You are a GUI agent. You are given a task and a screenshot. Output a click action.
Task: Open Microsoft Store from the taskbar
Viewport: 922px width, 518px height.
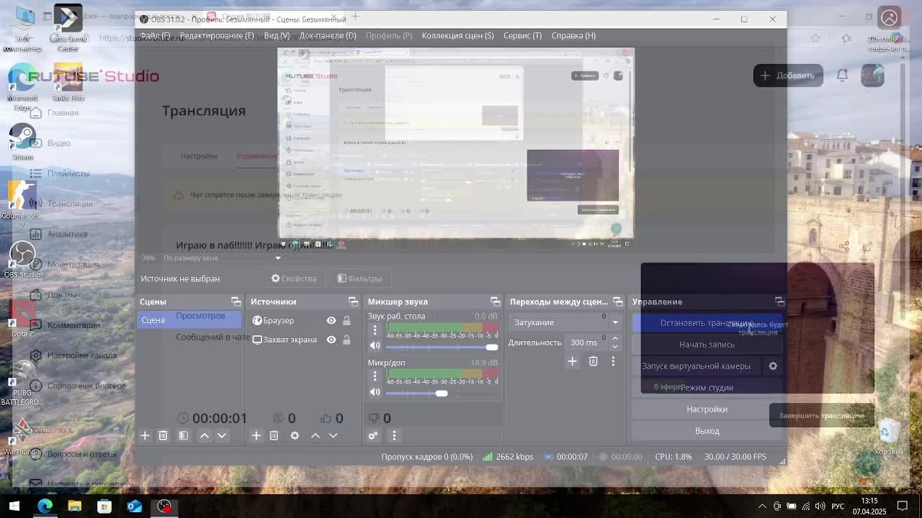(x=104, y=506)
